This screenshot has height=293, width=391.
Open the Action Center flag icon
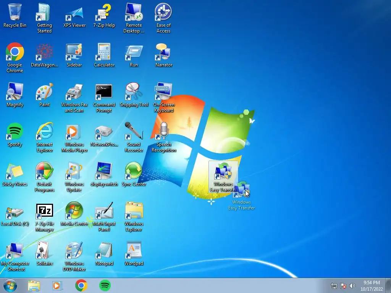[343, 286]
